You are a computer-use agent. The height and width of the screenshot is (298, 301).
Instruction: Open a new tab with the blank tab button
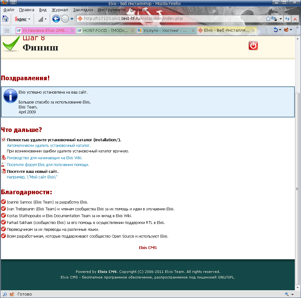click(x=262, y=30)
